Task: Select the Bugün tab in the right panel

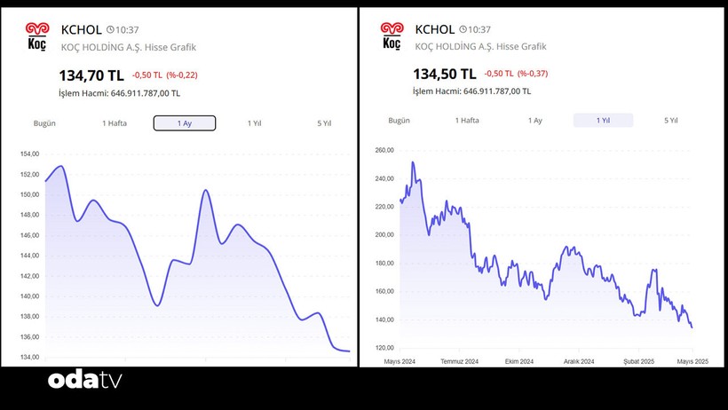Action: click(x=400, y=120)
